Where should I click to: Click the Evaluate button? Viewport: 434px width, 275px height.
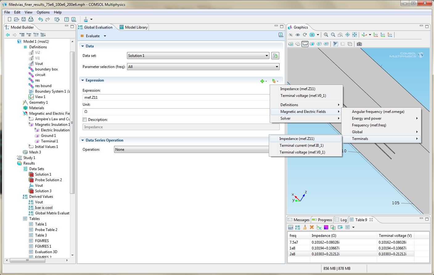tap(90, 36)
